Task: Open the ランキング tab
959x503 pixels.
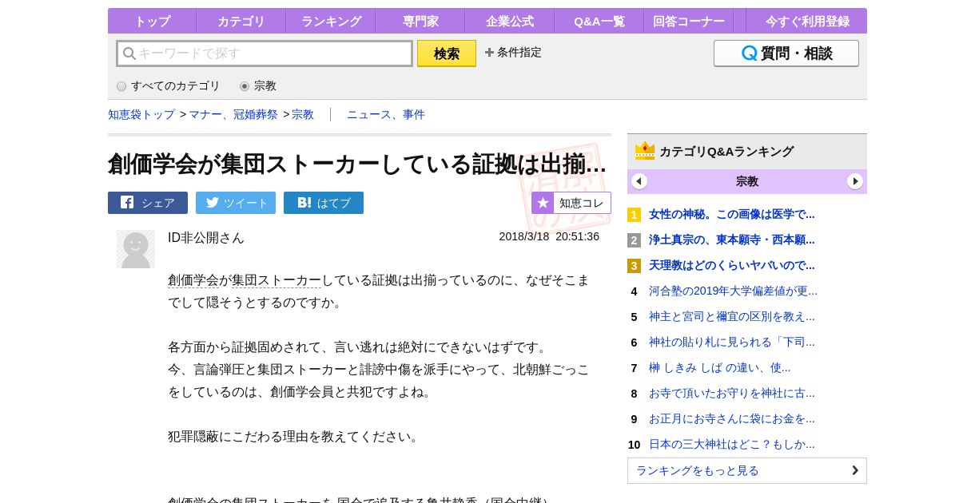Action: (331, 21)
